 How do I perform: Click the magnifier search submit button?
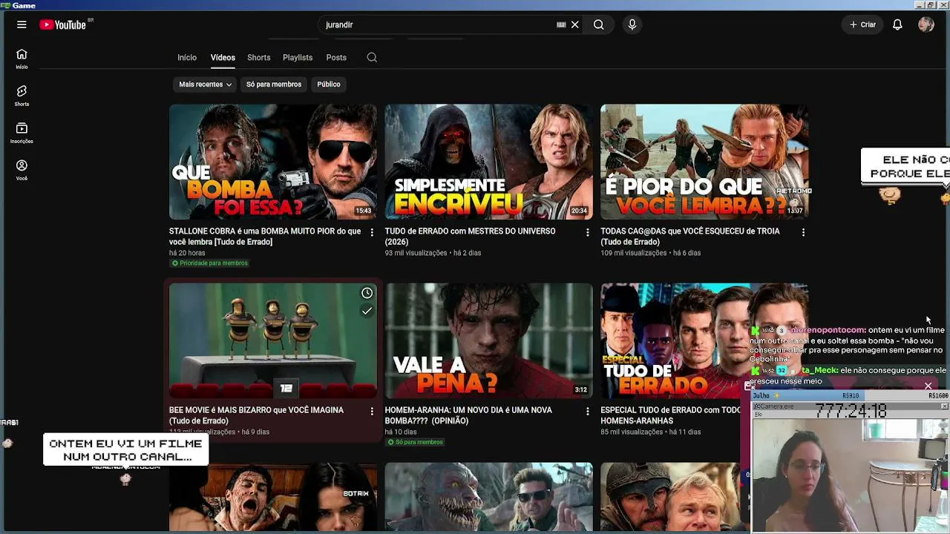(599, 24)
